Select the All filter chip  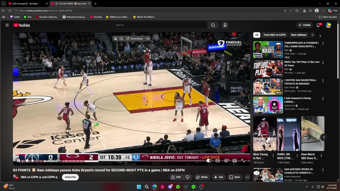[257, 35]
